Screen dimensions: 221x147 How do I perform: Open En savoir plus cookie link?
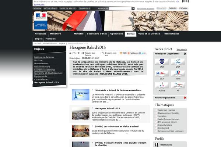[39, 5]
